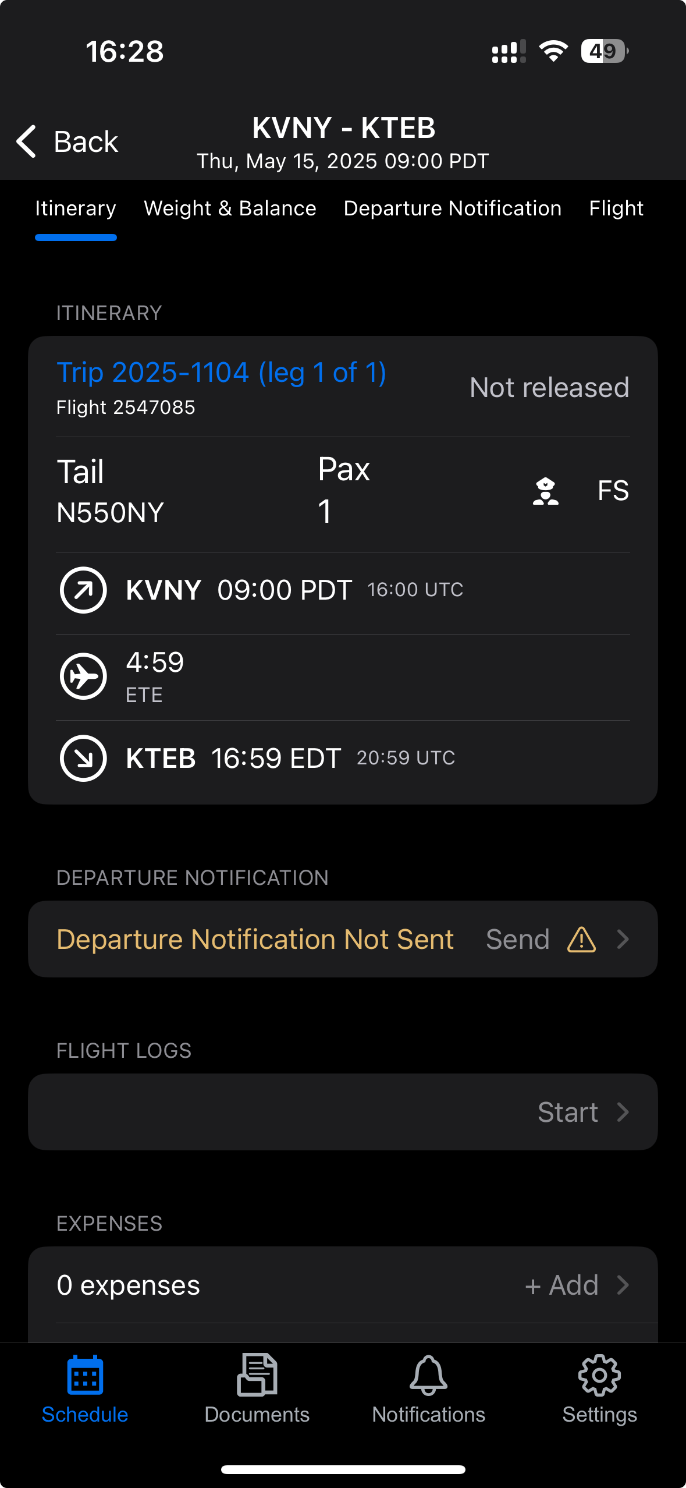Tap the KTEB arrival arrow icon
Screen dimensions: 686x1488
coord(83,758)
